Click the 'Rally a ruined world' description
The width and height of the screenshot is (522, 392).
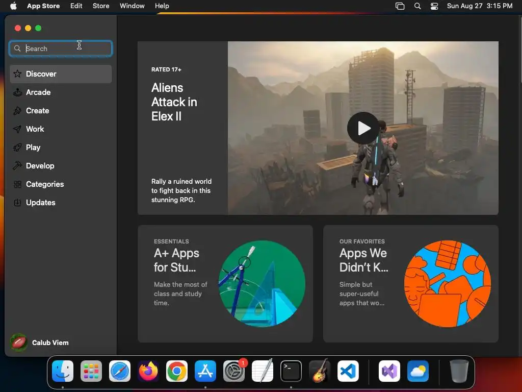pyautogui.click(x=181, y=191)
